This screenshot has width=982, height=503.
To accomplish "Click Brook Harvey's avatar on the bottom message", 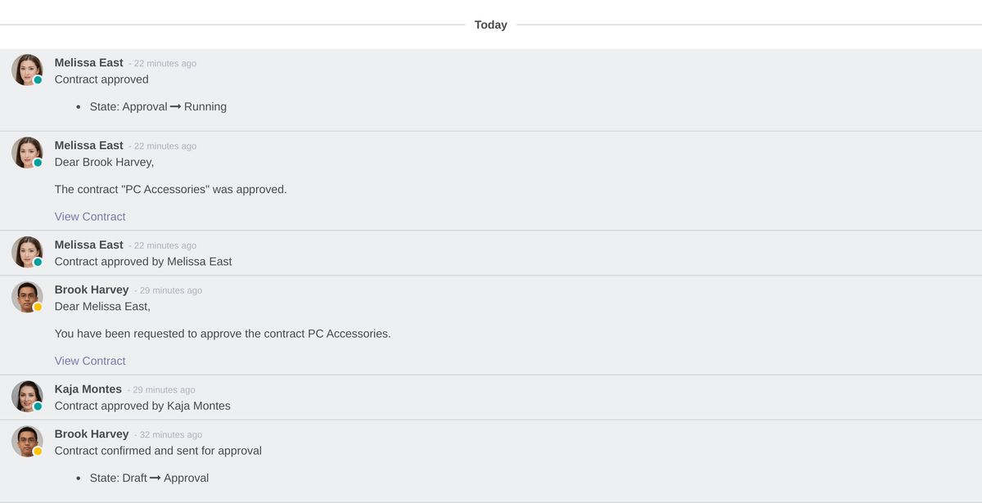I will (x=27, y=441).
